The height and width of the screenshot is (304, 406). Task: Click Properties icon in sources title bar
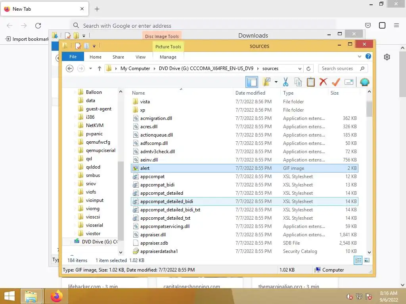[78, 46]
